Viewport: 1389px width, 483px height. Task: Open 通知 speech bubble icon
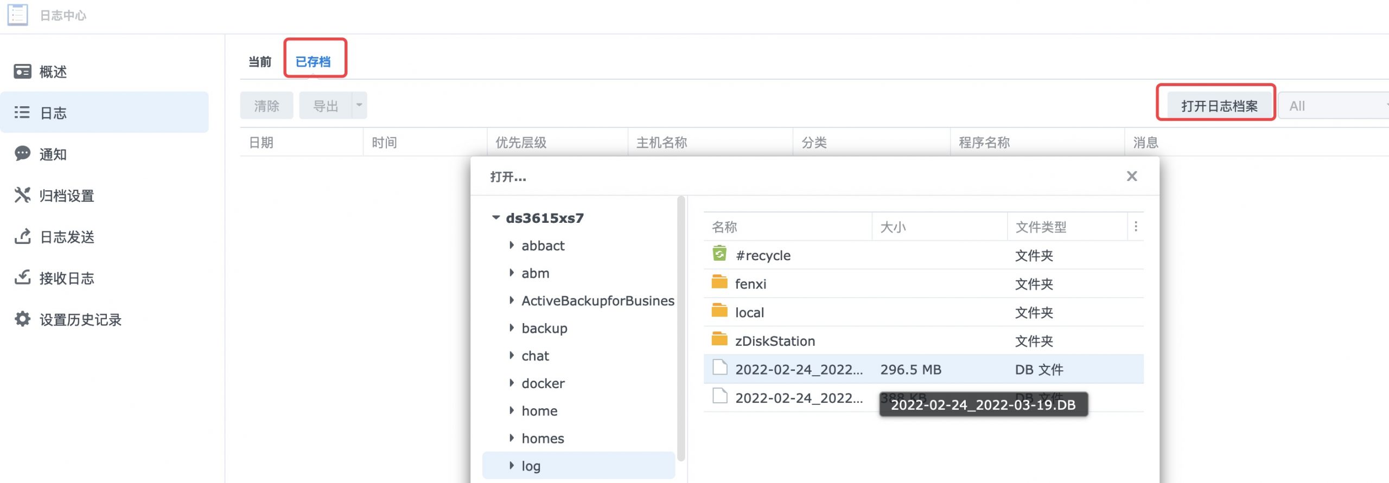(22, 154)
